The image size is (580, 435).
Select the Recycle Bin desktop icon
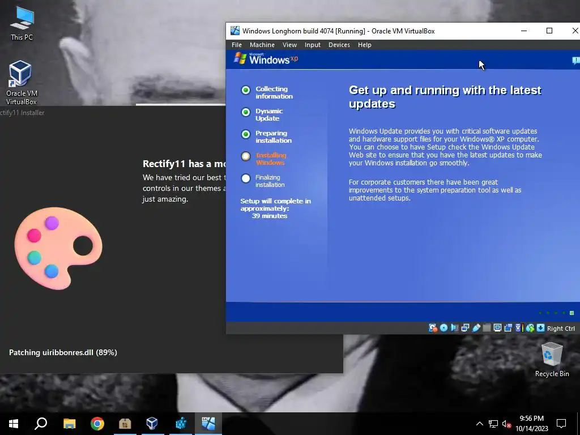(552, 360)
